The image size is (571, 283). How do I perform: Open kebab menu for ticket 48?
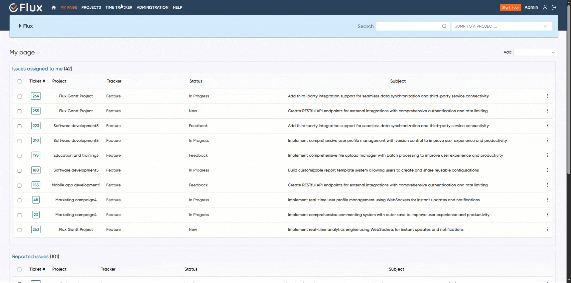click(x=547, y=200)
